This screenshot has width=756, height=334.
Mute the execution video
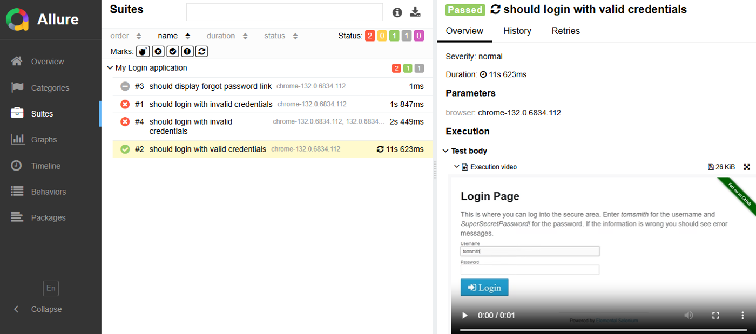(689, 316)
